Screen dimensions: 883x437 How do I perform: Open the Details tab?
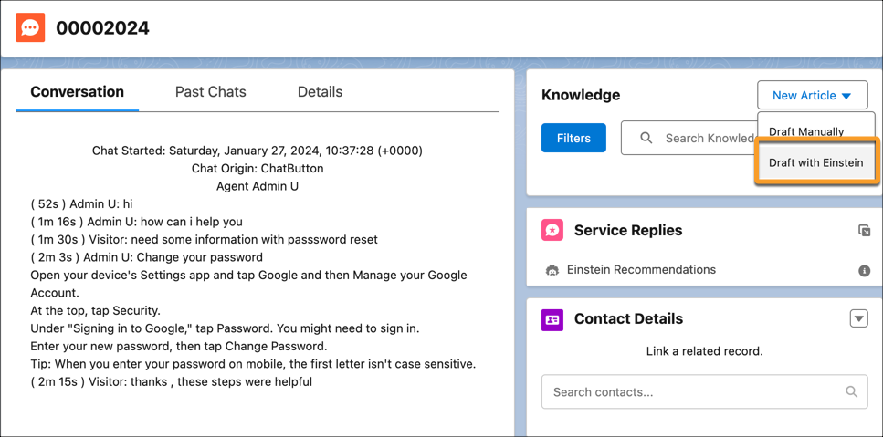point(320,92)
